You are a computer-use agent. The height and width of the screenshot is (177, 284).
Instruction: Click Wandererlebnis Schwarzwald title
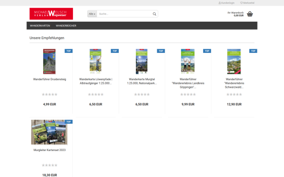click(234, 83)
